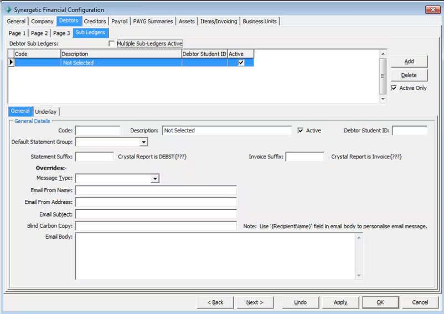444x314 pixels.
Task: Click the Add button
Action: coord(409,61)
